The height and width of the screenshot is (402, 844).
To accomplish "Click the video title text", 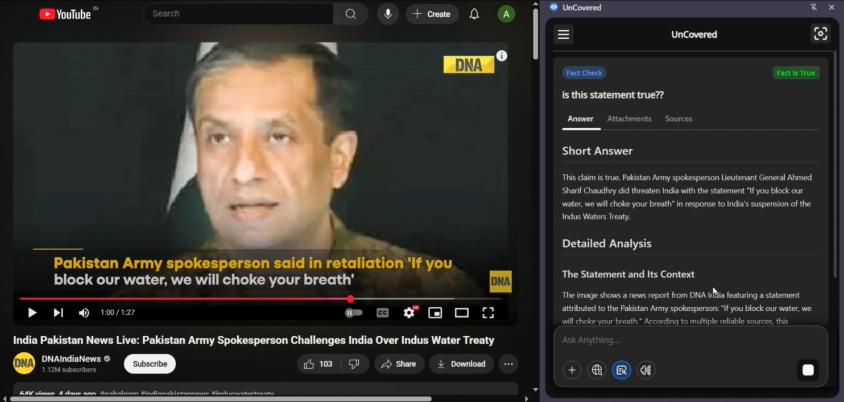I will pos(254,340).
